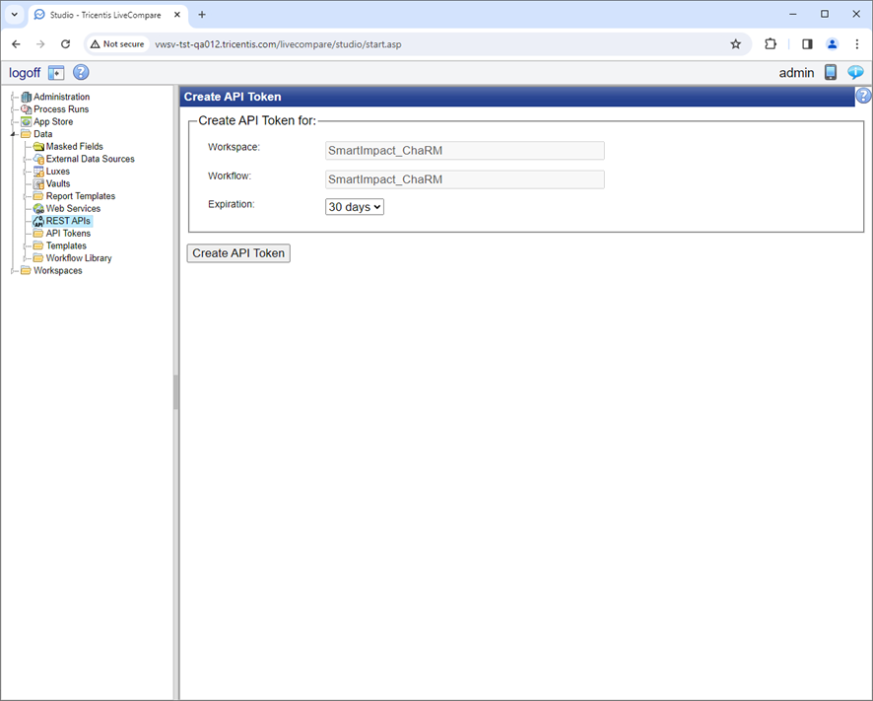Bookmark the page via the star icon
This screenshot has width=873, height=701.
(736, 43)
